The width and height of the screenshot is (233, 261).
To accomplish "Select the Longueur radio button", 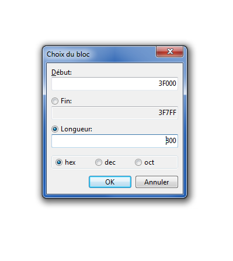I will (x=55, y=129).
